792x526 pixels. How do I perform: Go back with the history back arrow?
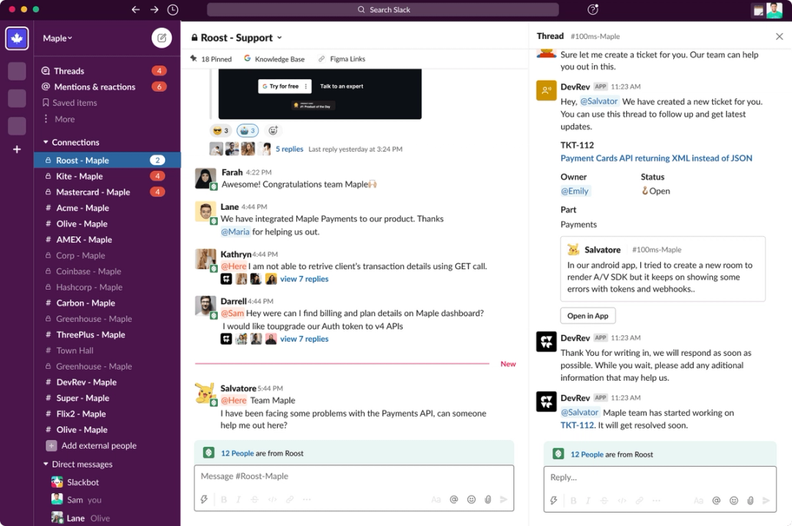click(136, 10)
